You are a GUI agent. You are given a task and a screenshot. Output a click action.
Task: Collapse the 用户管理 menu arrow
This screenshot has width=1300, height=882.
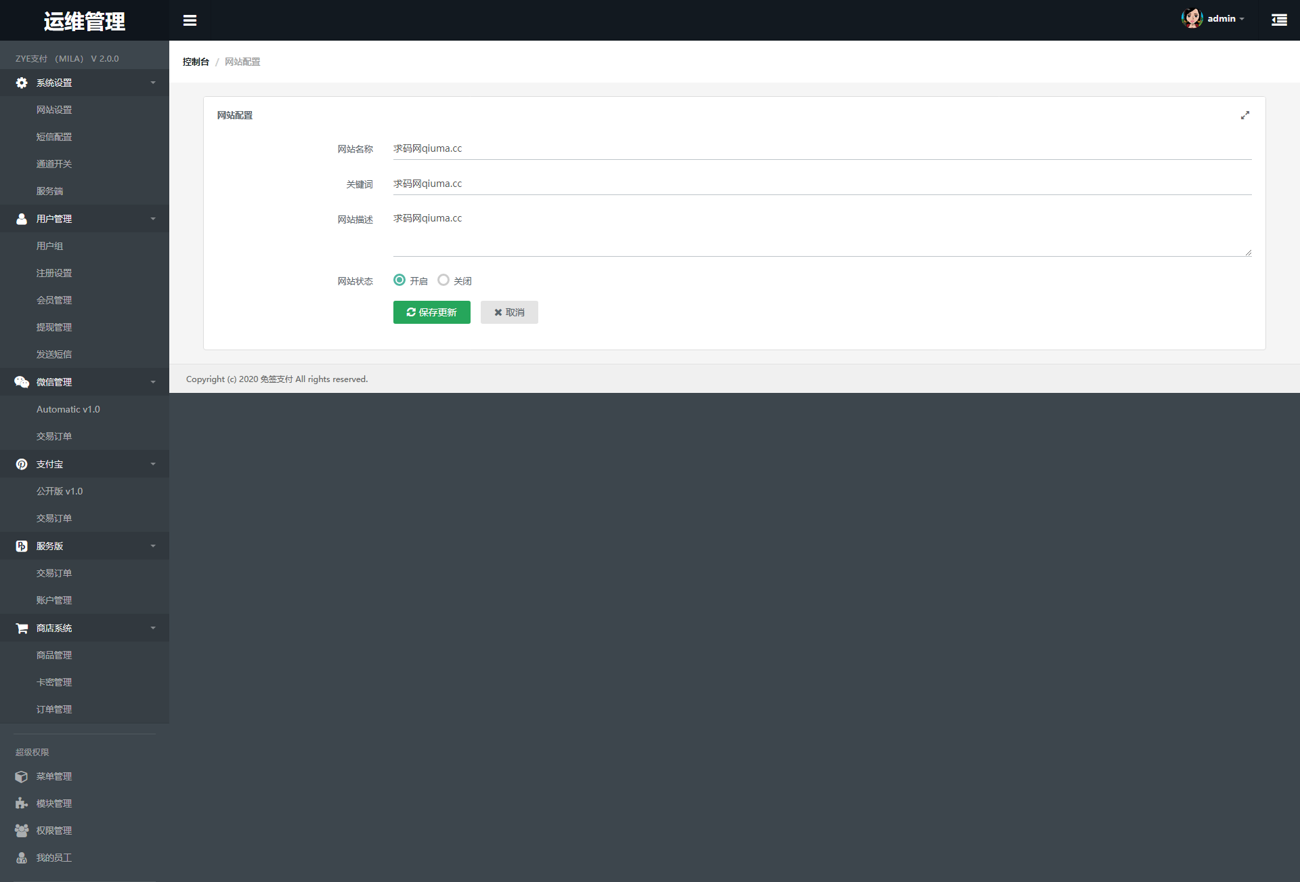pyautogui.click(x=153, y=219)
